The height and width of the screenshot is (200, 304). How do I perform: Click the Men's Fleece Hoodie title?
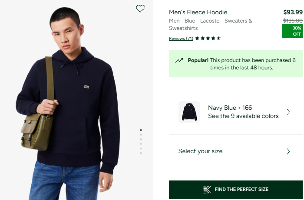(x=198, y=12)
